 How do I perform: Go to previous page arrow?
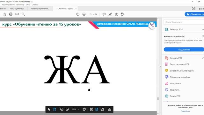pos(78,14)
